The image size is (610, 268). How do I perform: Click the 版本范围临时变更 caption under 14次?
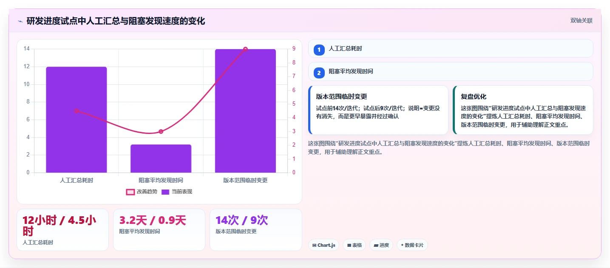pyautogui.click(x=236, y=232)
